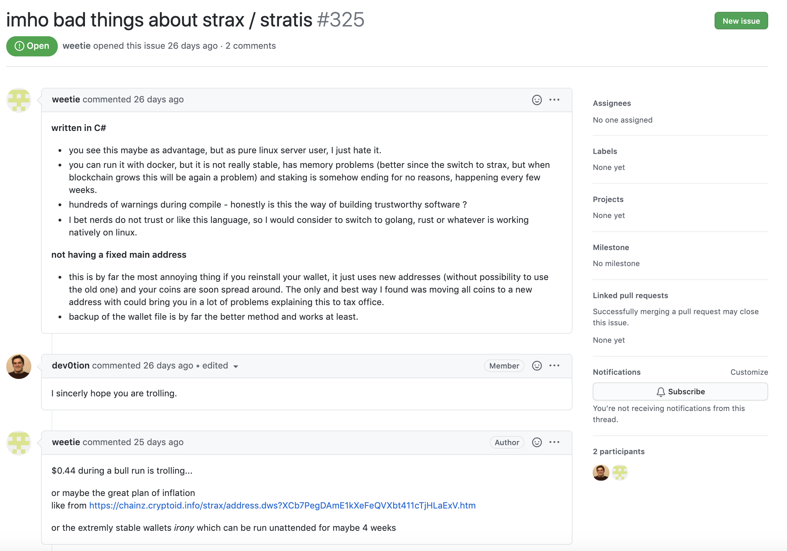Screen dimensions: 787x551
Task: Click dev0tion's avatar in participants list
Action: [x=601, y=473]
